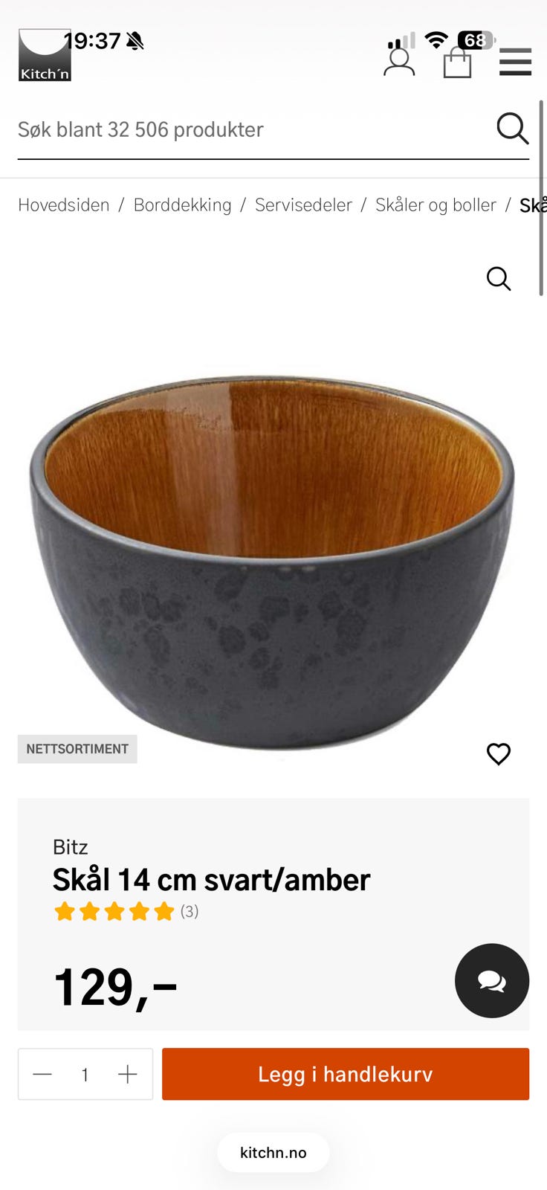This screenshot has width=547, height=1190.
Task: Add bowl to favorites with heart icon
Action: pos(499,753)
